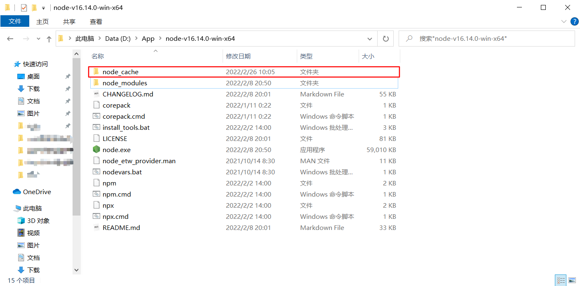The height and width of the screenshot is (286, 580).
Task: Click the search box for node-v16.14.0-win-x64
Action: [x=486, y=38]
